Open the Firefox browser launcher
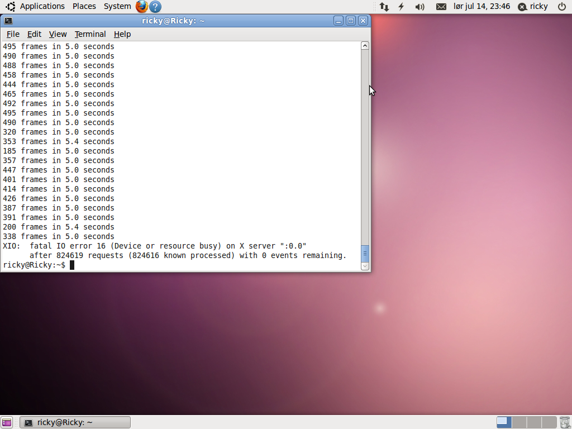 tap(142, 7)
